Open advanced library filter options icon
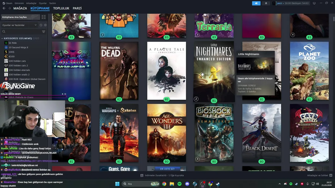 click(43, 32)
